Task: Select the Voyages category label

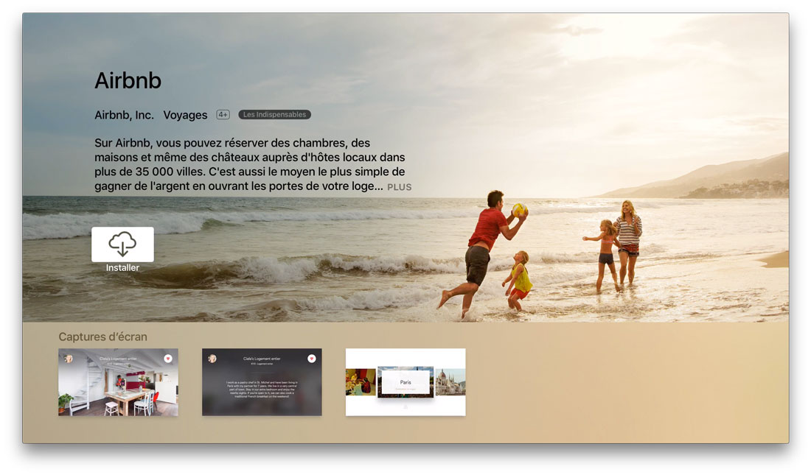Action: 185,116
